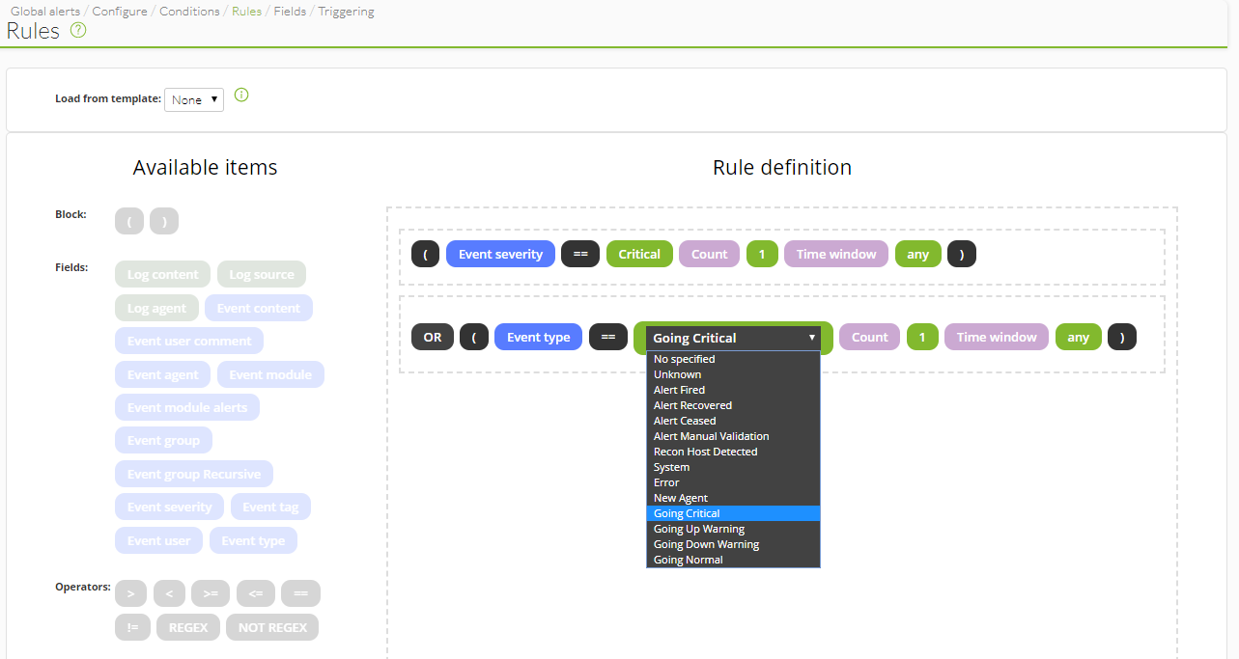Viewport: 1239px width, 659px height.
Task: Choose Alert Recovered option
Action: click(x=734, y=405)
